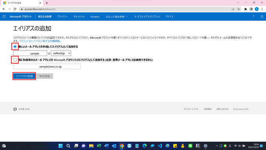Open the help question mark icon

[x=253, y=16]
